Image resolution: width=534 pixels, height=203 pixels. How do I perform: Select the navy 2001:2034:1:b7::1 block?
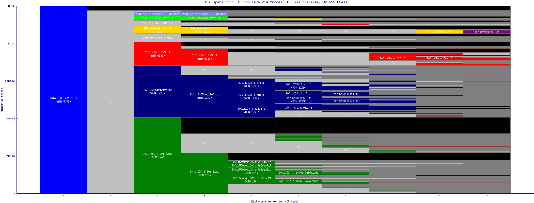(299, 93)
